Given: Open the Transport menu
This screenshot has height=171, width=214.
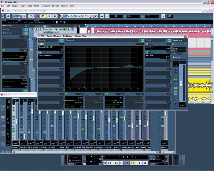Looking at the screenshot, I should [46, 6].
